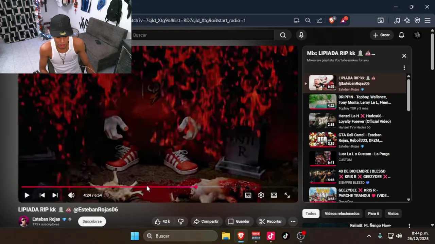Switch to the Vistos filter

(393, 213)
